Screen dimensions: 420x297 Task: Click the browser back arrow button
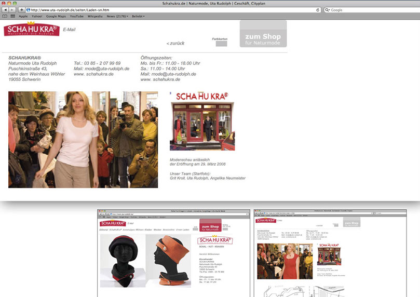5,10
